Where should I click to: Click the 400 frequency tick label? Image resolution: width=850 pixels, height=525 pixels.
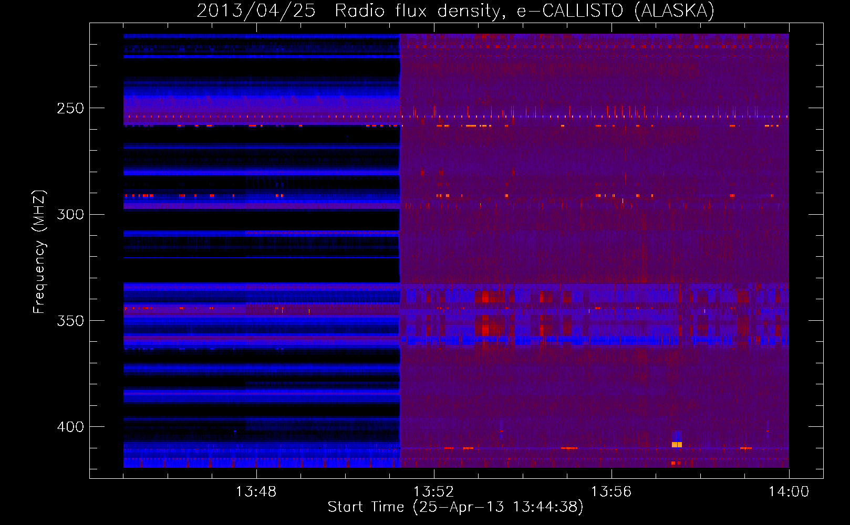click(x=70, y=427)
